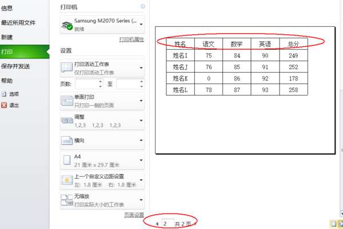Open the 信息 backstage tab
This screenshot has width=343, height=229.
(x=7, y=9)
